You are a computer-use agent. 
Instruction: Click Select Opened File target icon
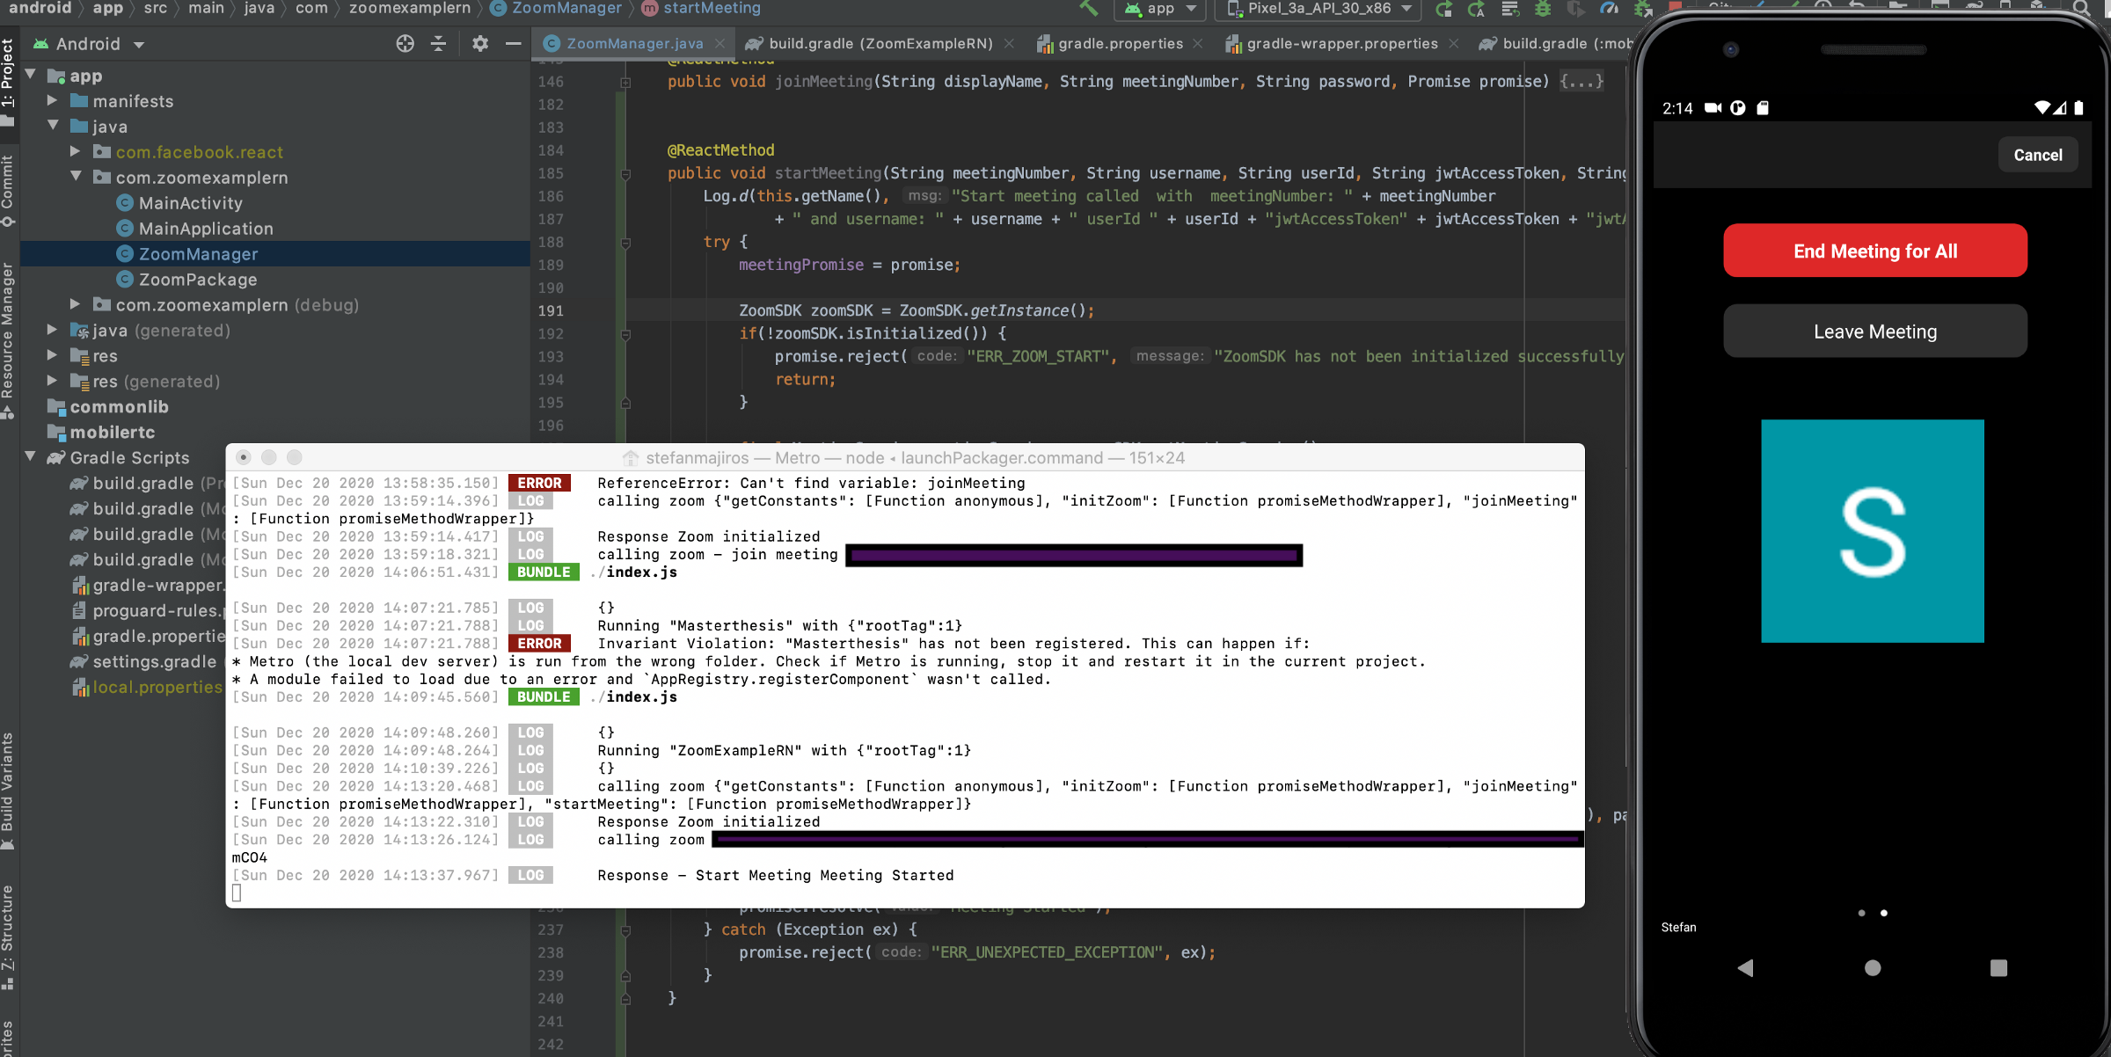pos(405,44)
